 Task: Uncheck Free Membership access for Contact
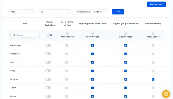(x=153, y=79)
